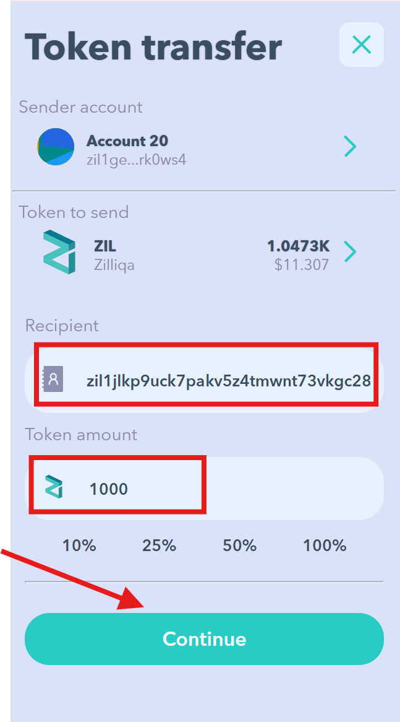Focus the recipient address input field
This screenshot has height=722, width=400.
tap(204, 380)
